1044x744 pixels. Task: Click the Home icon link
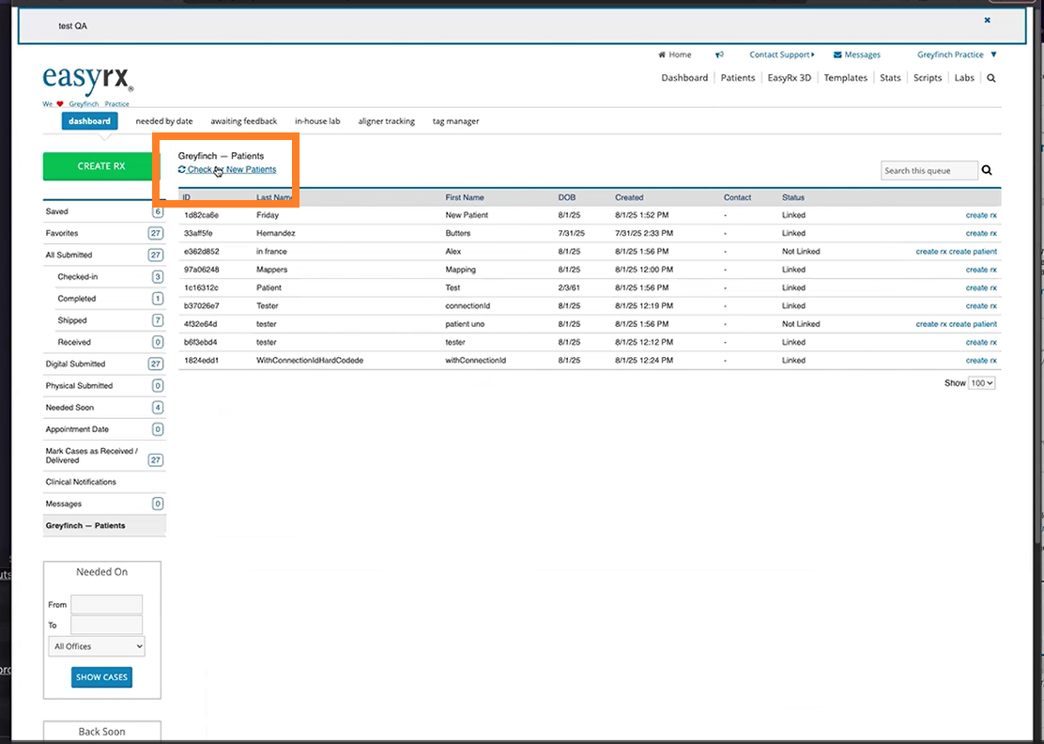point(674,54)
